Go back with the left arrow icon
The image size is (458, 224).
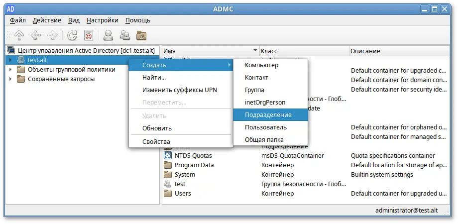click(x=36, y=35)
